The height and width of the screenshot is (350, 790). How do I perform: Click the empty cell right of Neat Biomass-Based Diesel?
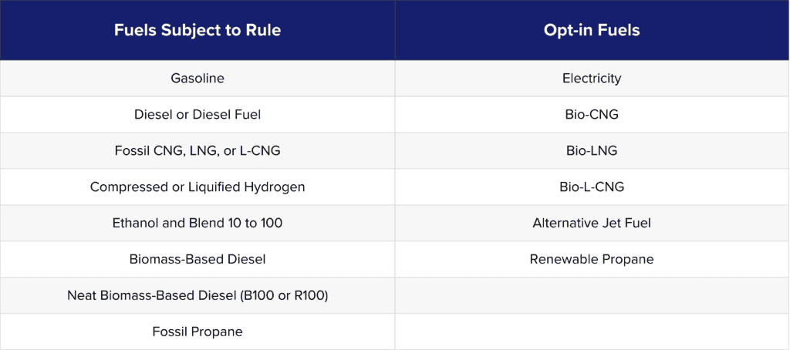point(592,296)
